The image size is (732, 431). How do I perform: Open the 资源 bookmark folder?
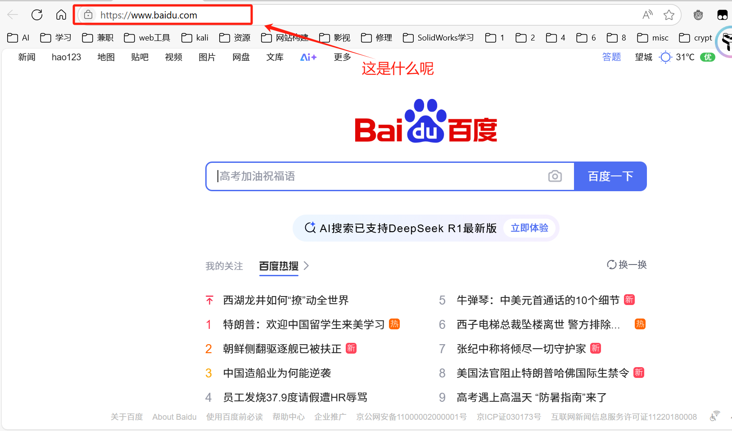pos(235,38)
